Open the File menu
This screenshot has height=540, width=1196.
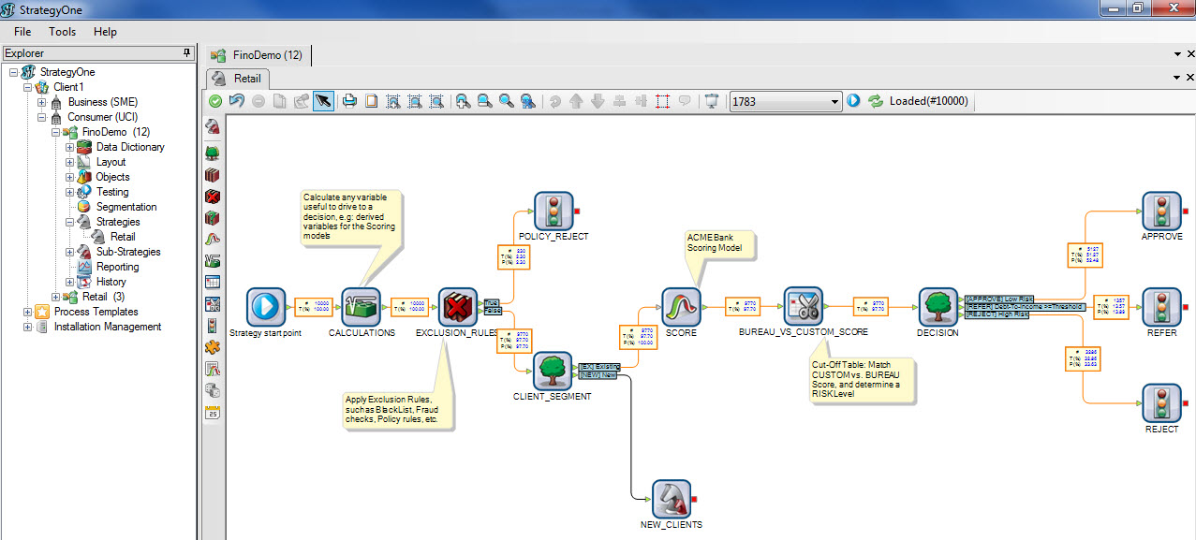[22, 32]
